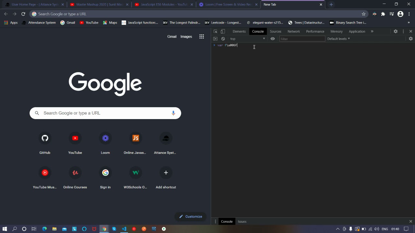Select the drawer Console tab
Image resolution: width=415 pixels, height=233 pixels.
[x=227, y=222]
